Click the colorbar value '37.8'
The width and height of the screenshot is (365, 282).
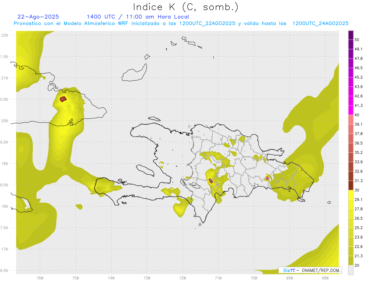359,134
